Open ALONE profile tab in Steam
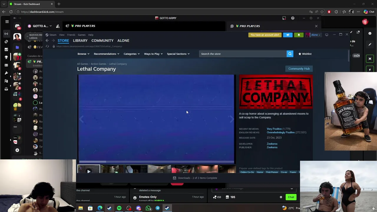This screenshot has height=212, width=377. (x=123, y=41)
